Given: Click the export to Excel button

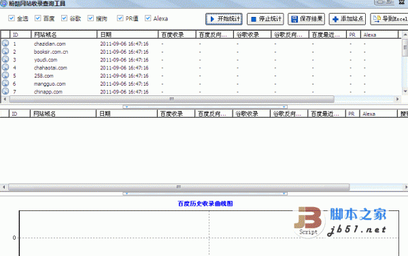Looking at the screenshot, I should pos(389,19).
